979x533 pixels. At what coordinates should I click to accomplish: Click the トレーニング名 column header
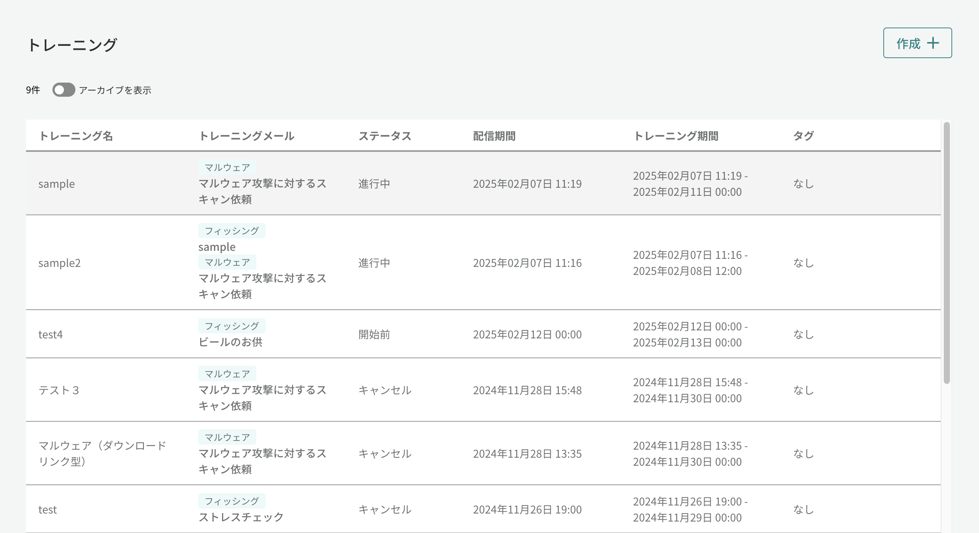pyautogui.click(x=76, y=136)
